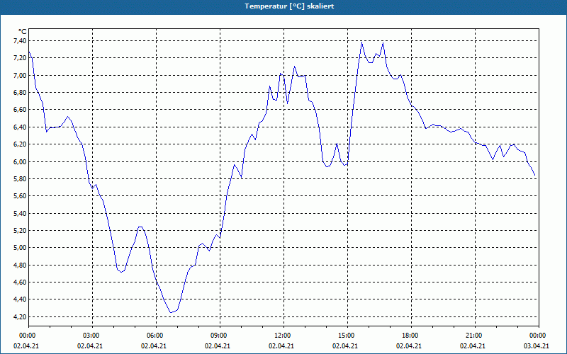
Task: Click the 'Temperatur [°C] skaliert' chart title
Action: (x=289, y=6)
